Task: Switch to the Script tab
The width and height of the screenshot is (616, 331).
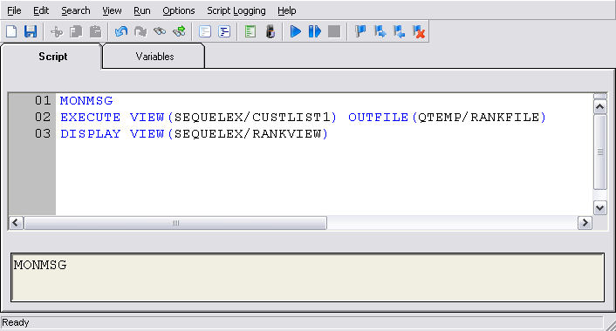Action: coord(52,57)
